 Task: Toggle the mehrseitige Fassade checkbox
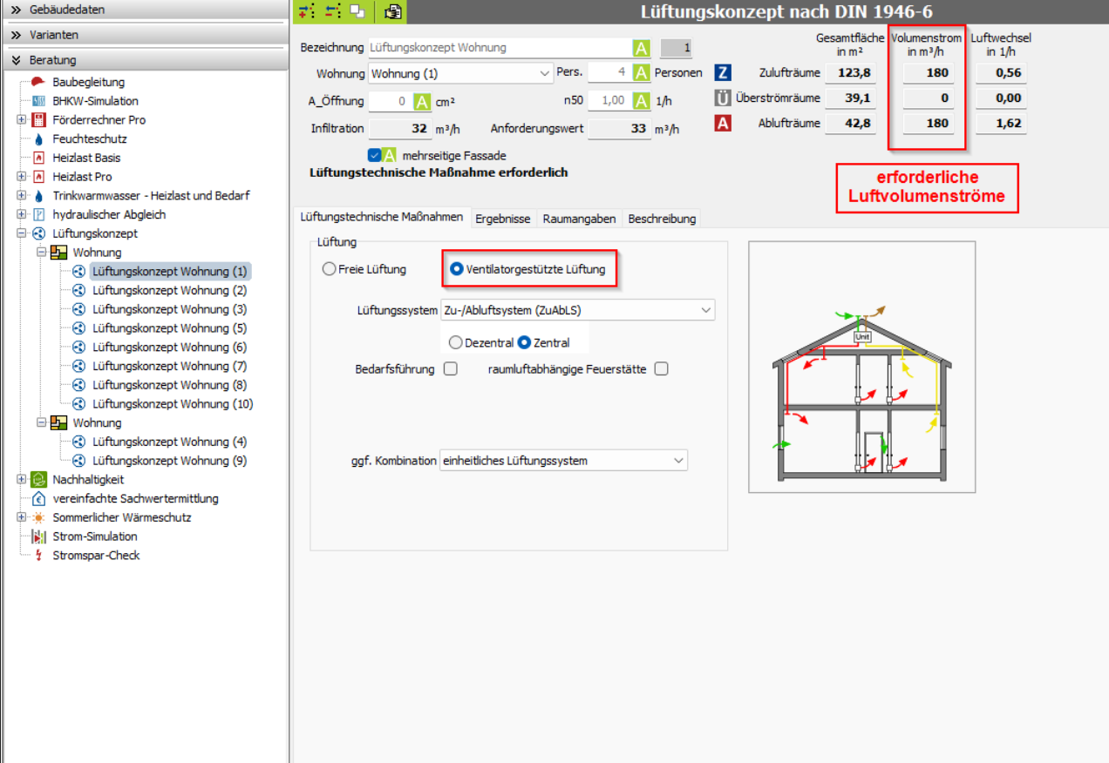coord(375,155)
